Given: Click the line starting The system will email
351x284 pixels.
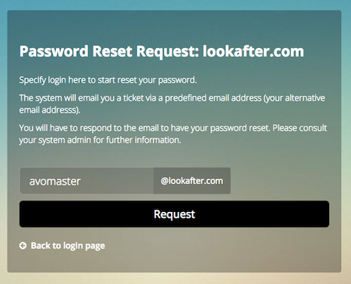Looking at the screenshot, I should pyautogui.click(x=172, y=98).
